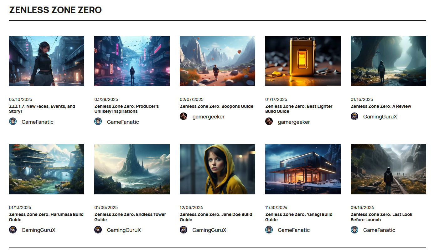
Task: Click author GameFanatic under Yanagi Build Guide
Action: (294, 230)
